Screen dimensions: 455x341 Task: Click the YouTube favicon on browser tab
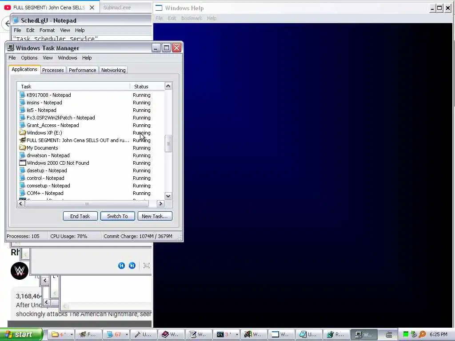pos(8,8)
